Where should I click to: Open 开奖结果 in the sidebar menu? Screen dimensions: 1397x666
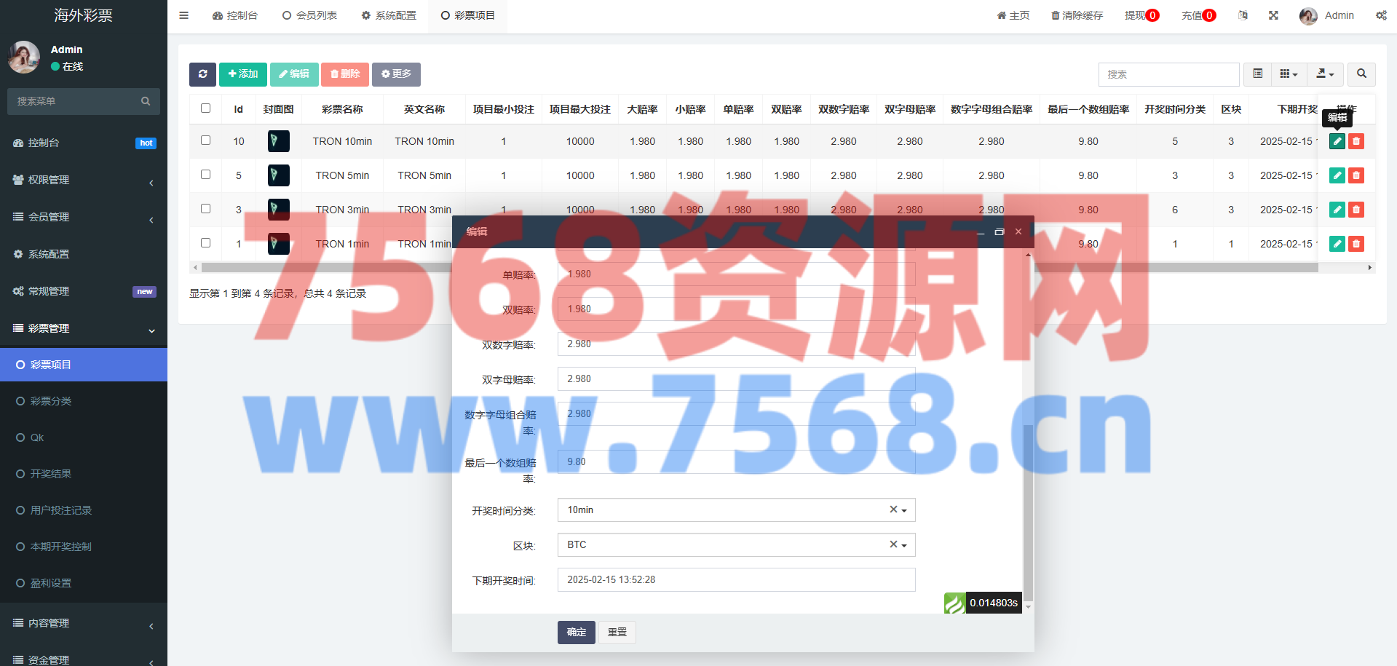click(x=51, y=474)
